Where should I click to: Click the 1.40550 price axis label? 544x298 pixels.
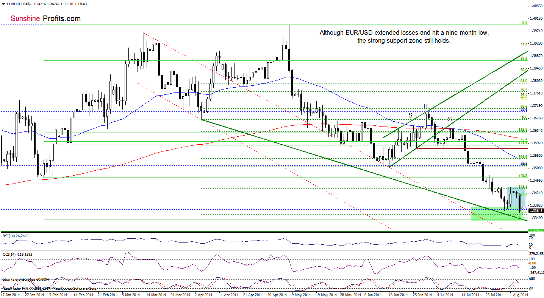pyautogui.click(x=537, y=6)
